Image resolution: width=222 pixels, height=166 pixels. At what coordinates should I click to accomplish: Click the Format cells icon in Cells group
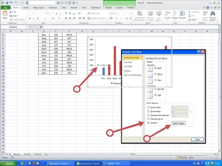[x=182, y=14]
